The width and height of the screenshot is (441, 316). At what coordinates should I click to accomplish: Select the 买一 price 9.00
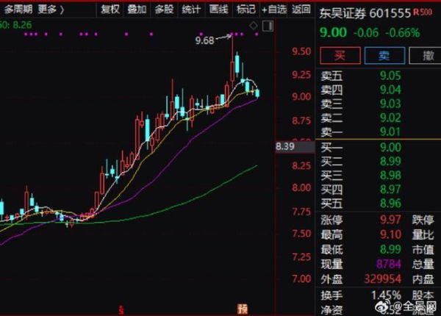390,147
